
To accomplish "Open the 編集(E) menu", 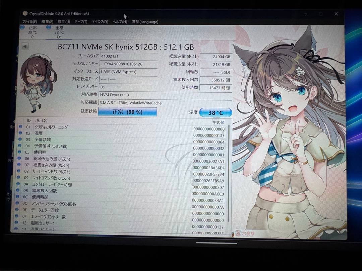I will [x=47, y=22].
